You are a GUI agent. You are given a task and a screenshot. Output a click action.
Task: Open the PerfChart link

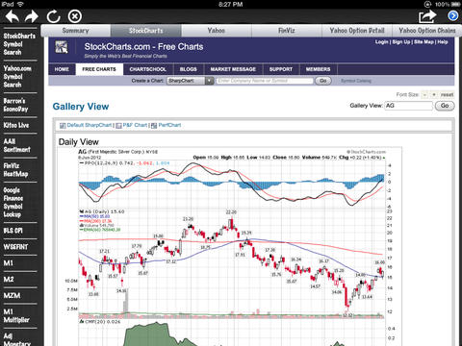coord(169,125)
